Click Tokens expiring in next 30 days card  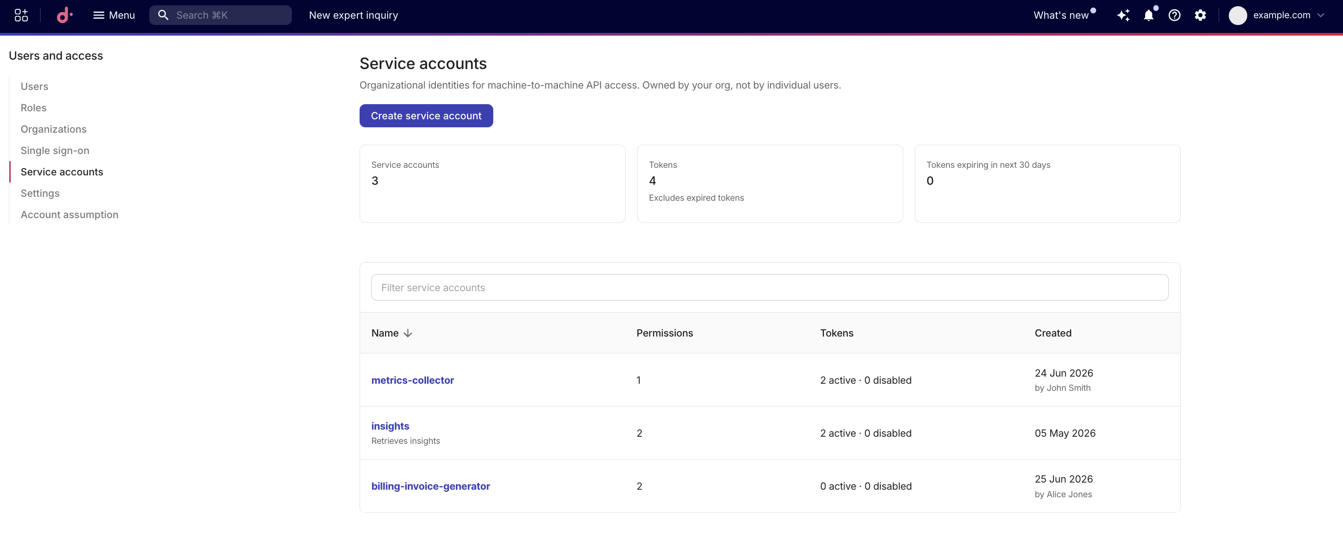tap(1047, 183)
